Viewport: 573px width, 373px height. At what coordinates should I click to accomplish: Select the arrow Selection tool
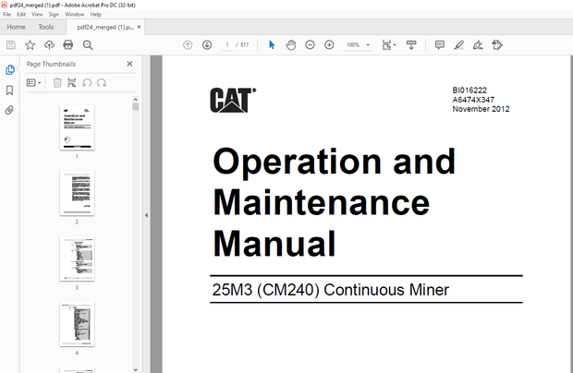tap(272, 45)
